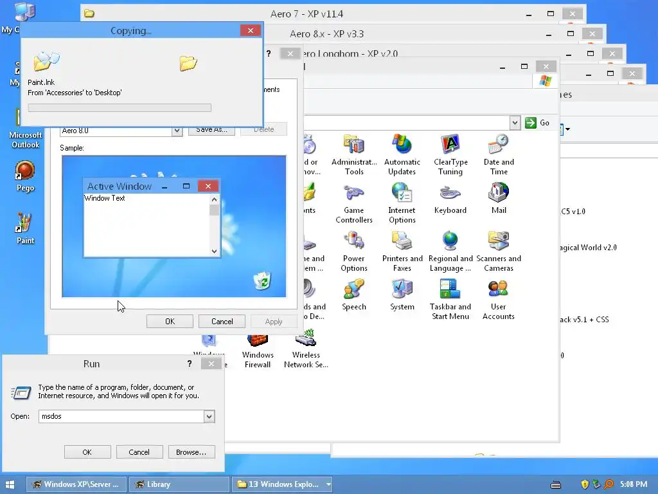The width and height of the screenshot is (658, 494).
Task: Select Pego desktop shortcut
Action: tap(25, 176)
